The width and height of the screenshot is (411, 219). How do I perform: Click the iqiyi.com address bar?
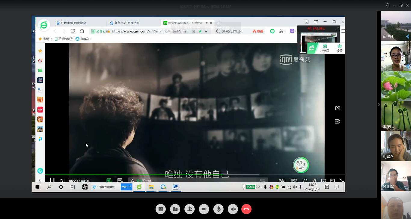click(x=150, y=31)
